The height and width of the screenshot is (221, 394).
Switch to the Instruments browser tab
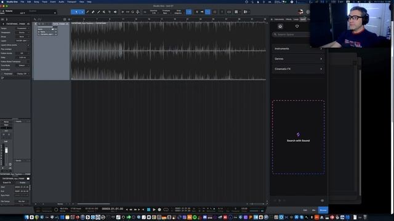[279, 19]
